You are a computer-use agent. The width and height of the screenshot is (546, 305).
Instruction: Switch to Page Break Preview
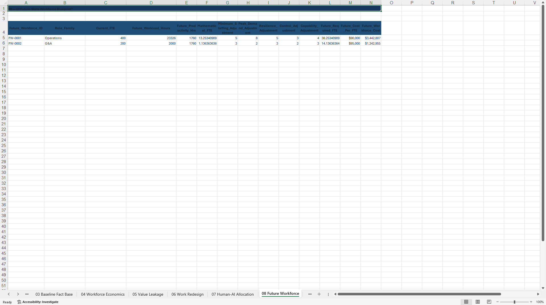pyautogui.click(x=489, y=302)
